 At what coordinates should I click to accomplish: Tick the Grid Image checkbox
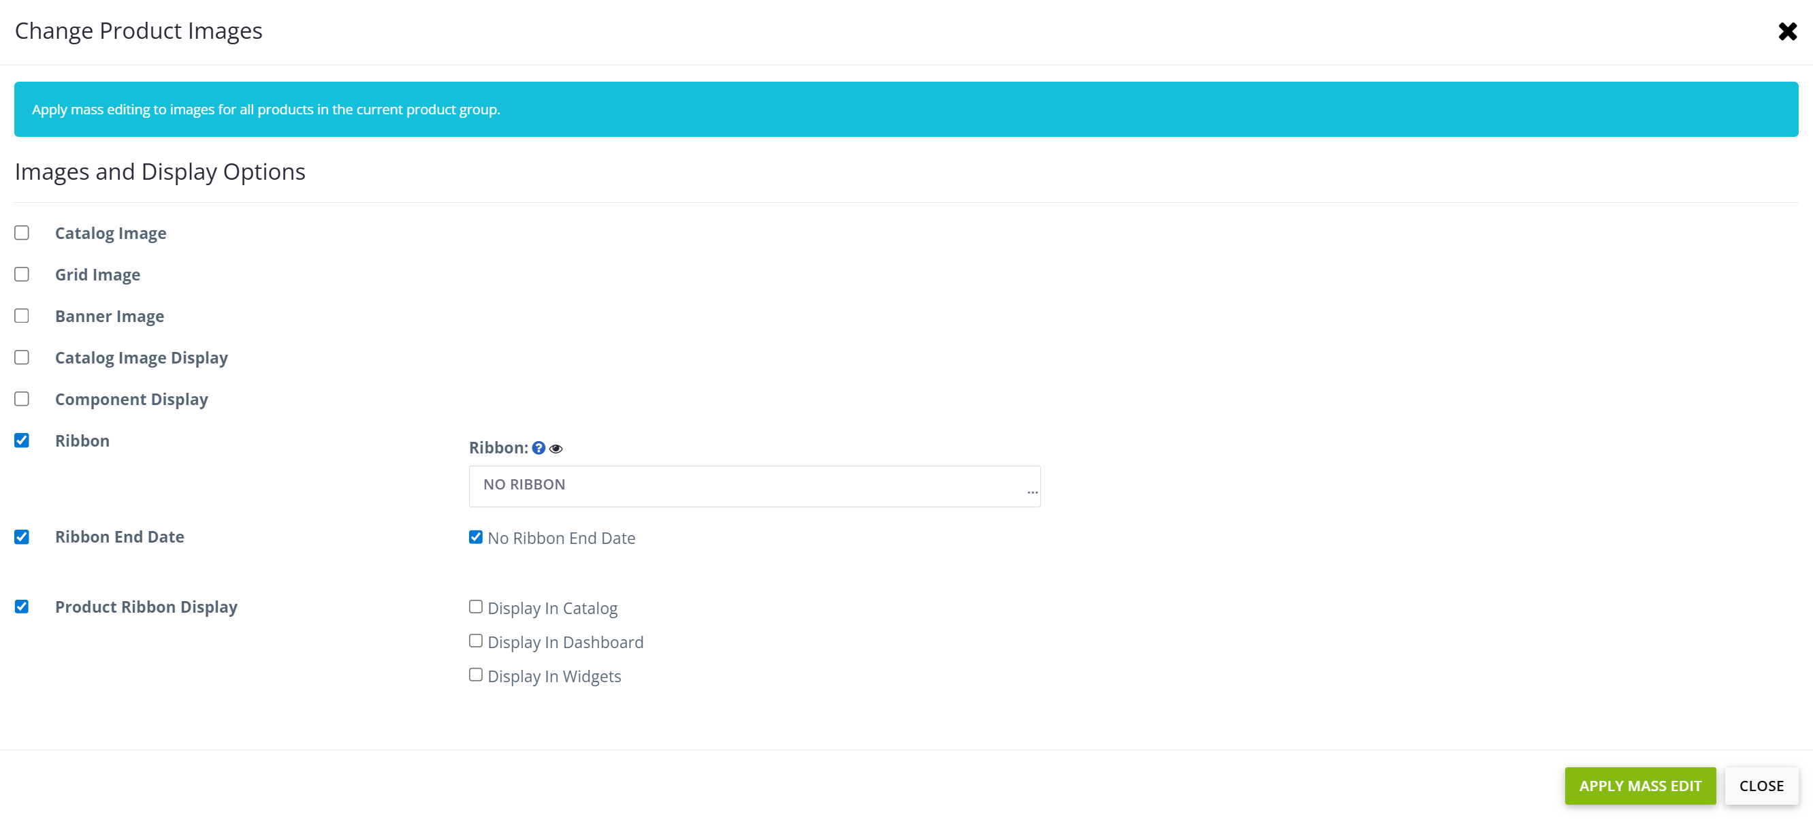pos(22,274)
